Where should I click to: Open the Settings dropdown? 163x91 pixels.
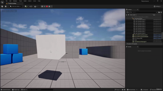pyautogui.click(x=157, y=6)
